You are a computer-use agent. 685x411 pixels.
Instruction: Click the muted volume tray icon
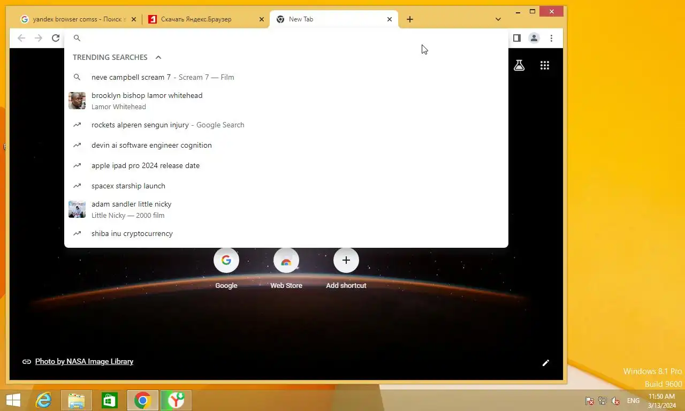click(x=615, y=401)
